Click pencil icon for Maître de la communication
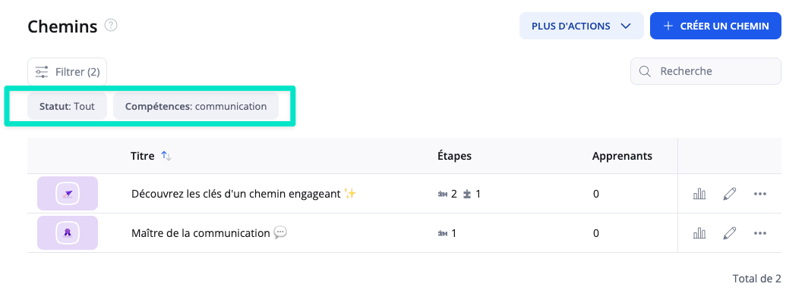 point(730,233)
